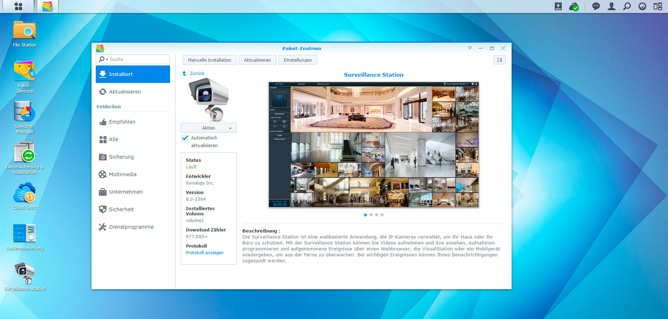Click the 977,000+ download count

(x=196, y=236)
